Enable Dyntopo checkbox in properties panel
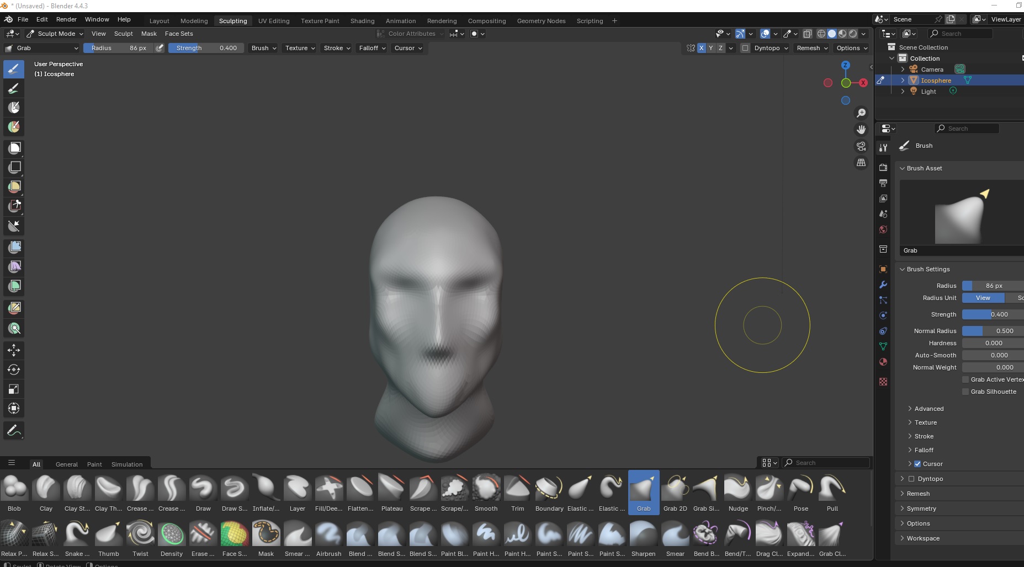 tap(911, 479)
